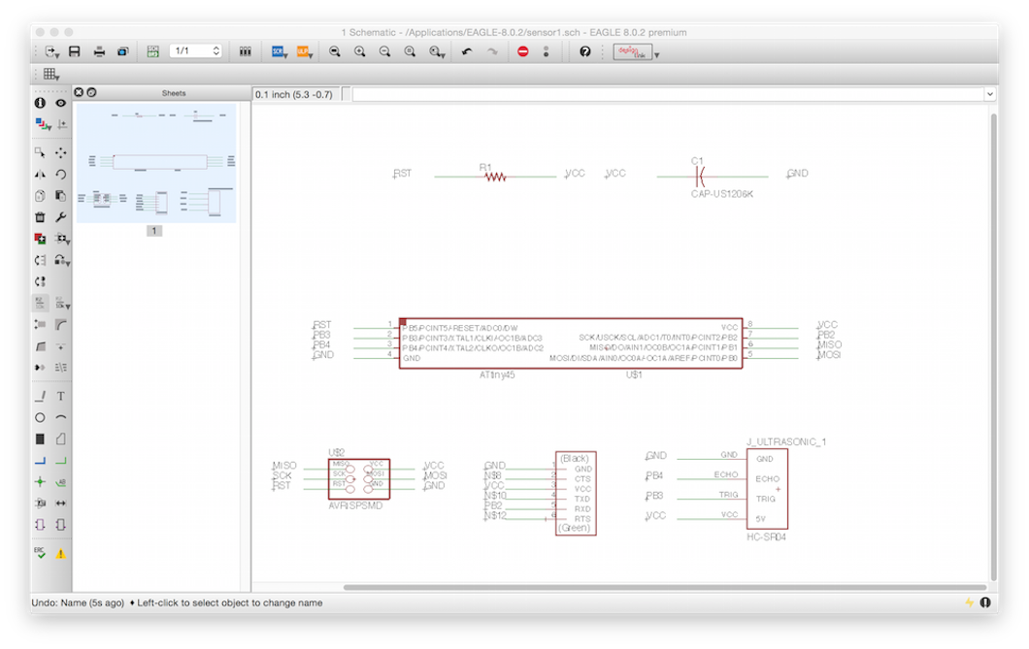Switch to board with SCH/BRD icon
Image resolution: width=1029 pixels, height=649 pixels.
pyautogui.click(x=153, y=51)
